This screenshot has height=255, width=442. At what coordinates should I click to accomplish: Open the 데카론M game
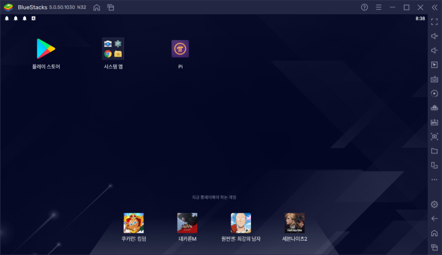click(187, 223)
